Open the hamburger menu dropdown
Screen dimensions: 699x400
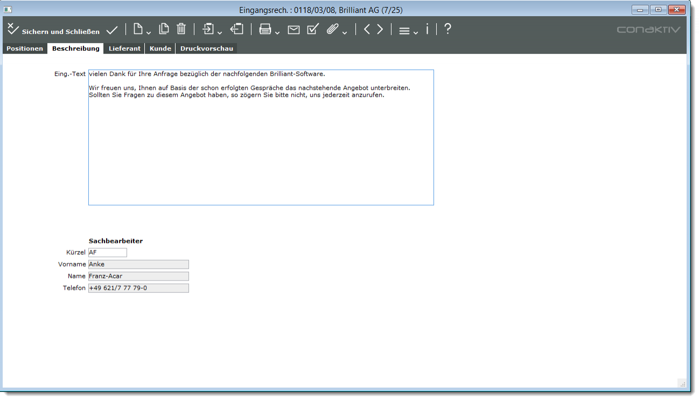(x=416, y=33)
